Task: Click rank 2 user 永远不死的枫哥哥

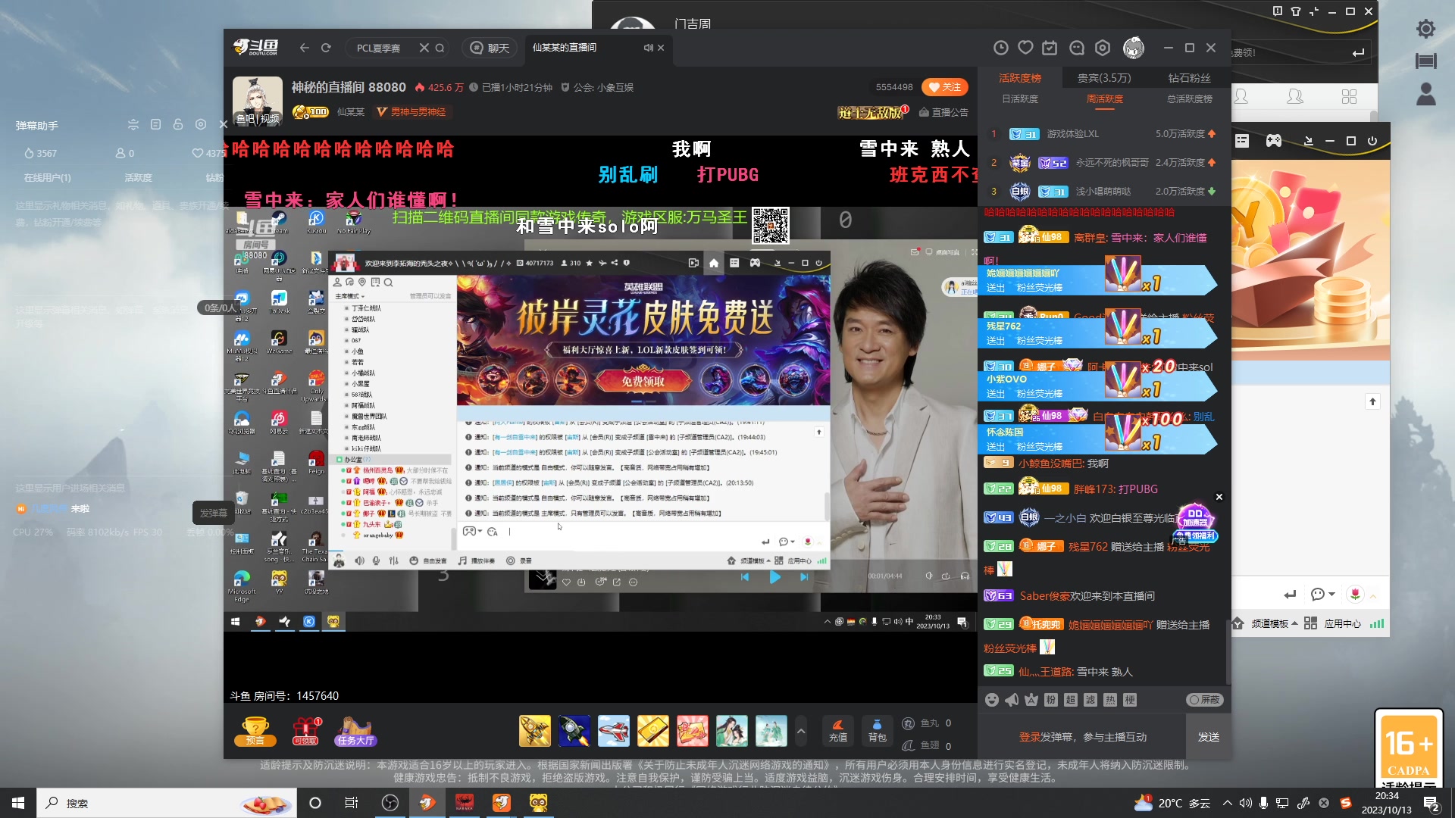Action: (1112, 163)
